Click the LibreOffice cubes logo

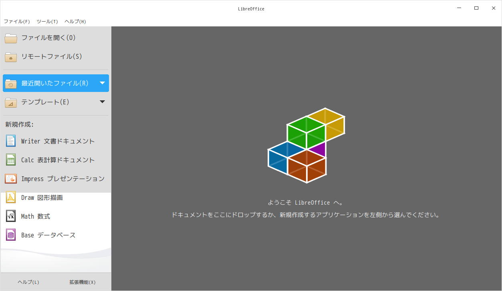pos(306,145)
